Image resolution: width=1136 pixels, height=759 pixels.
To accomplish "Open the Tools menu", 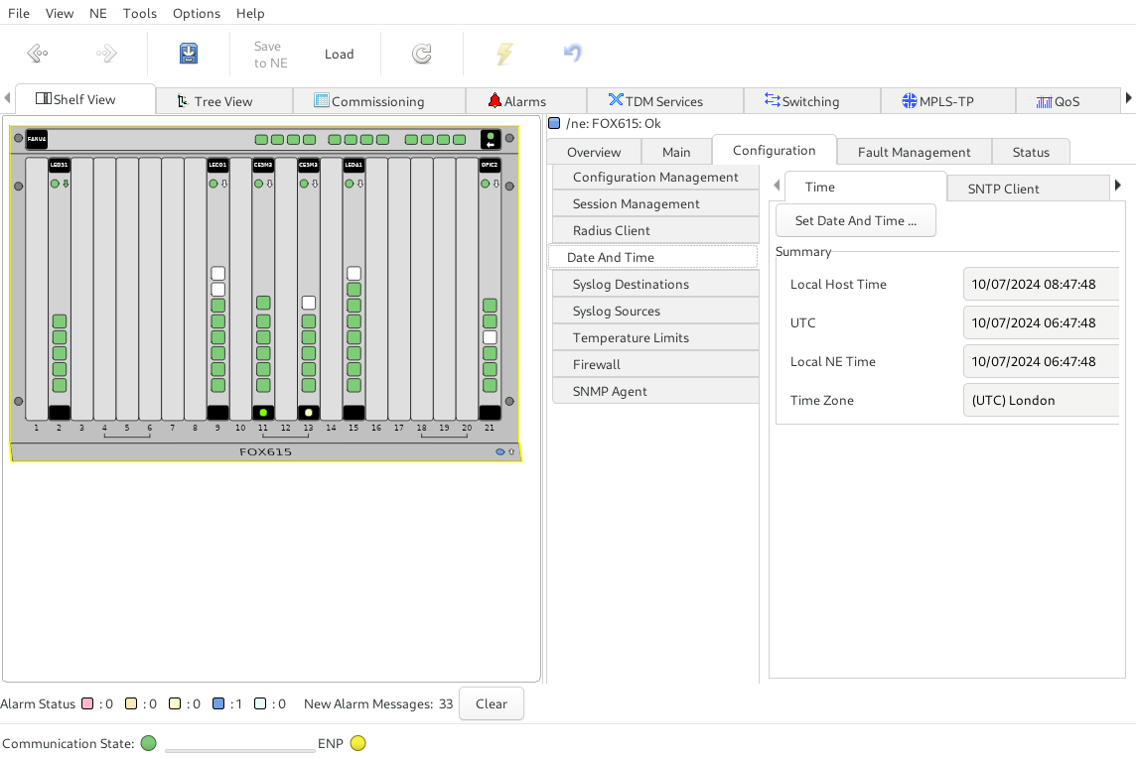I will [140, 13].
